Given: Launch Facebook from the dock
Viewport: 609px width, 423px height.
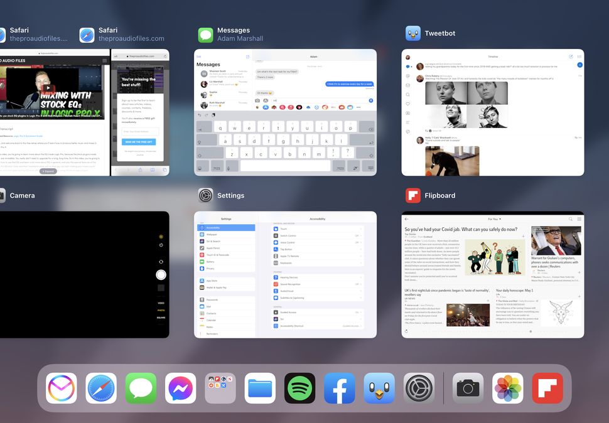Looking at the screenshot, I should point(340,388).
